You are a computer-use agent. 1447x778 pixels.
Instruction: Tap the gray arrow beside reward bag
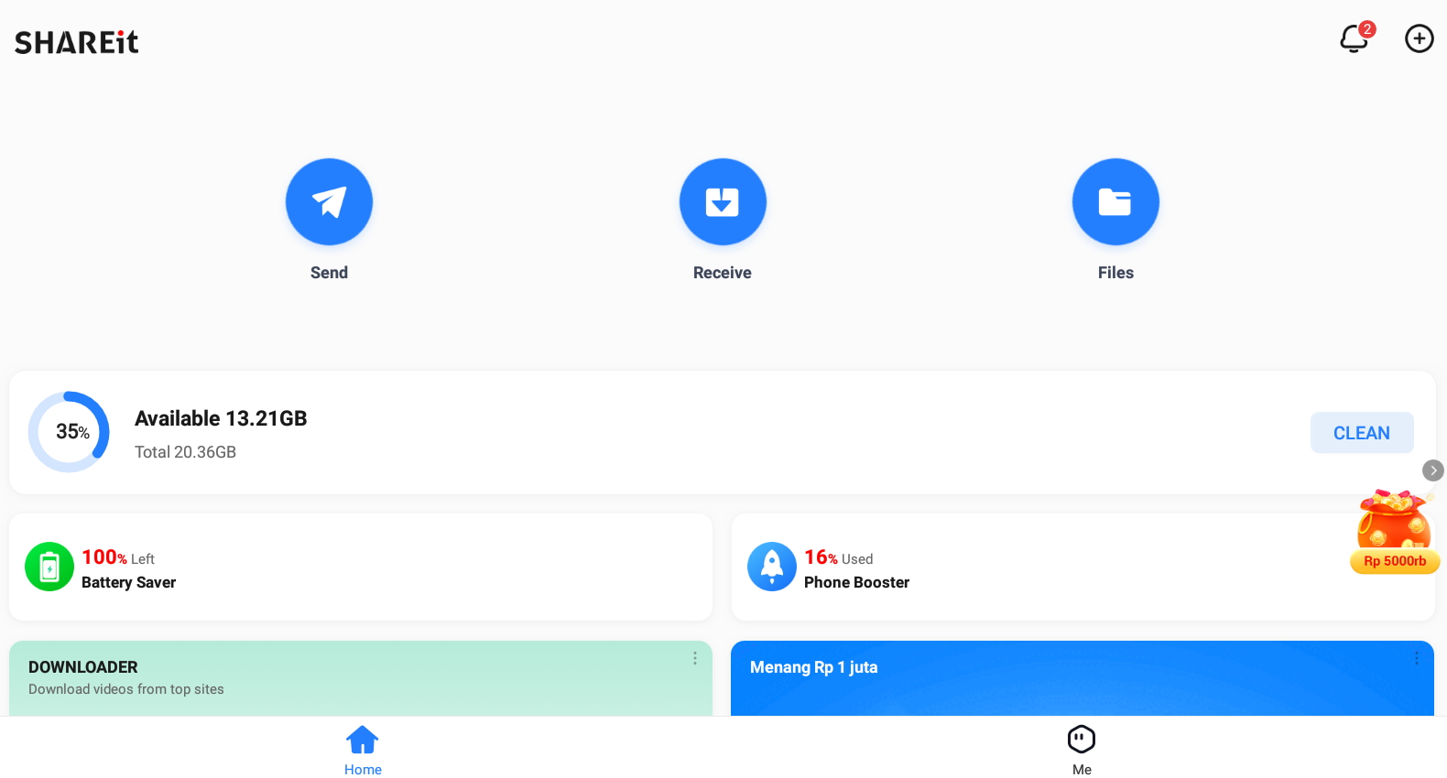coord(1433,470)
